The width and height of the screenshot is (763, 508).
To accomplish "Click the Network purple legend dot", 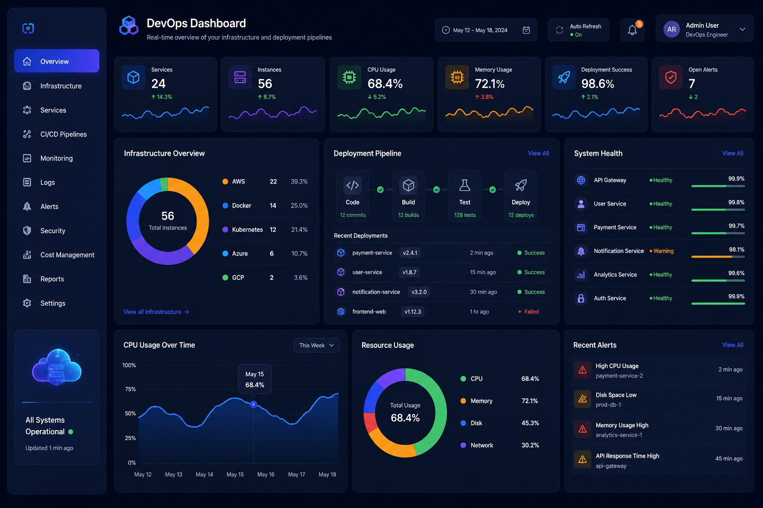I will click(x=463, y=445).
